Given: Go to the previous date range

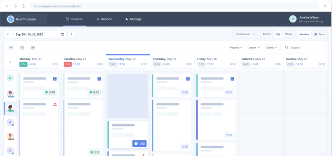Looking at the screenshot, I should pyautogui.click(x=8, y=34).
